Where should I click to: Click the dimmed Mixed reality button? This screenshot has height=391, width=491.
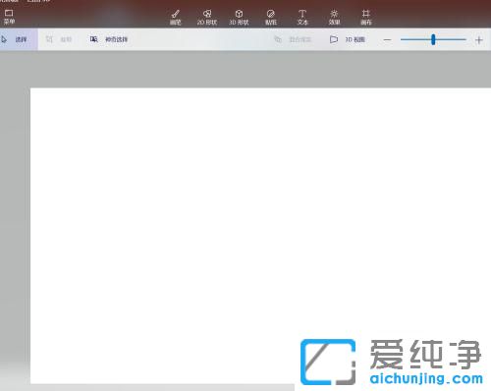(293, 39)
